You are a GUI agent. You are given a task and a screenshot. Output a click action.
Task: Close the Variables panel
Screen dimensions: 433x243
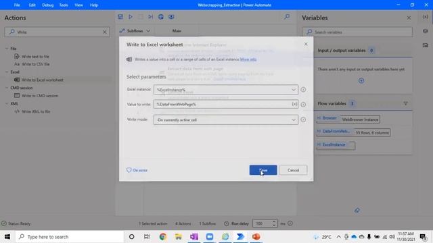pos(409,18)
